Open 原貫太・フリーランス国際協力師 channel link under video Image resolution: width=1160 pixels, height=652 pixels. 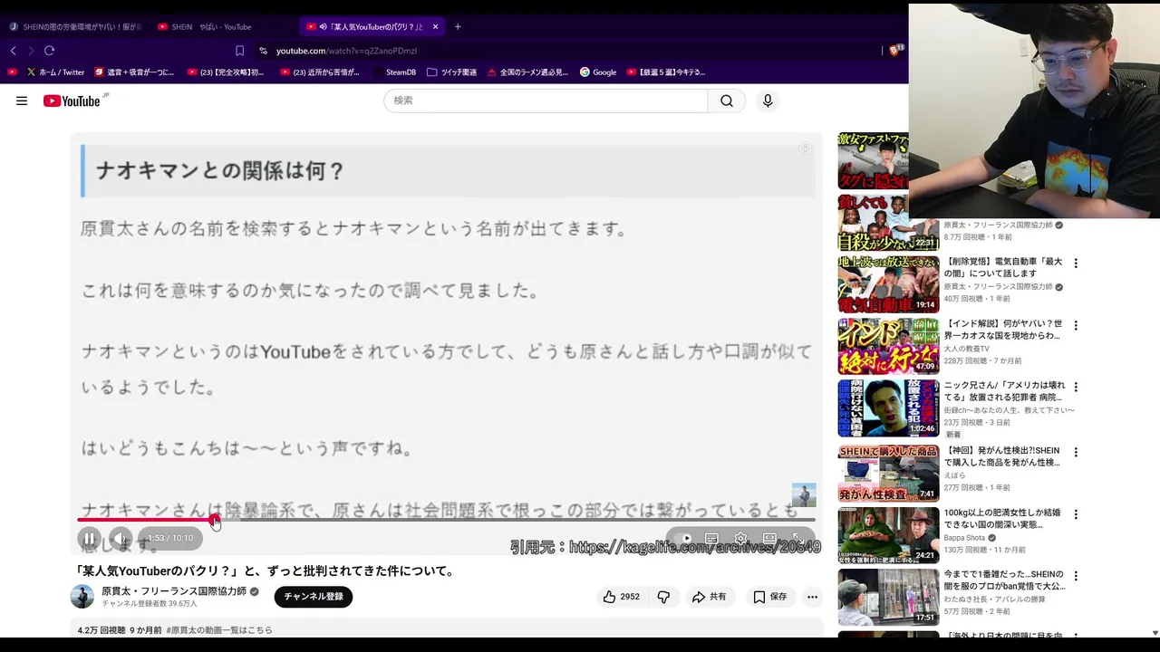point(174,591)
